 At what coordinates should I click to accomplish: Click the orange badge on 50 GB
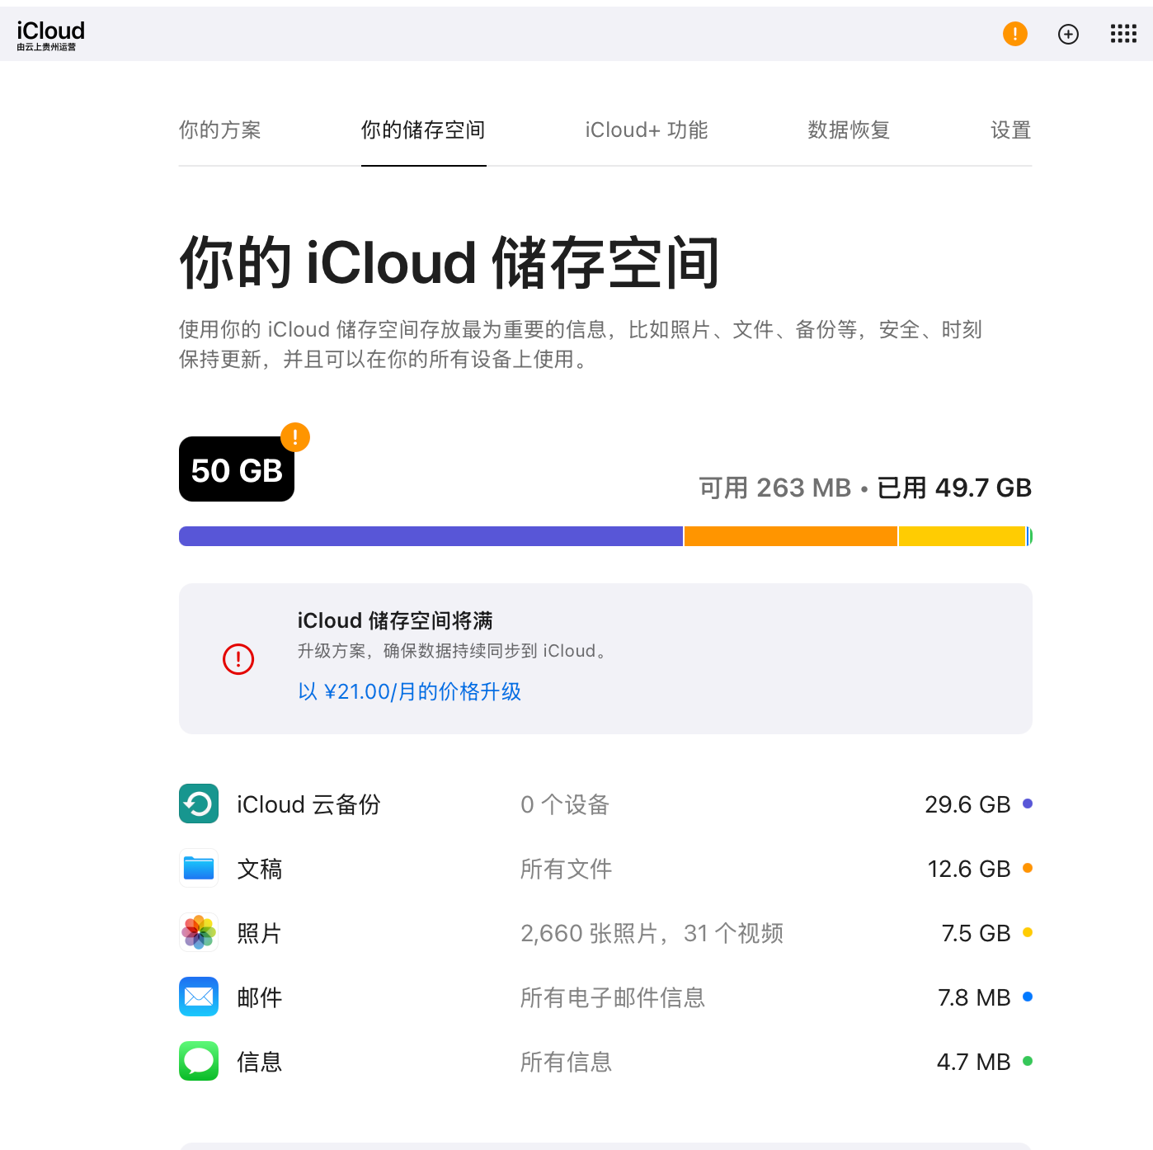[x=295, y=437]
